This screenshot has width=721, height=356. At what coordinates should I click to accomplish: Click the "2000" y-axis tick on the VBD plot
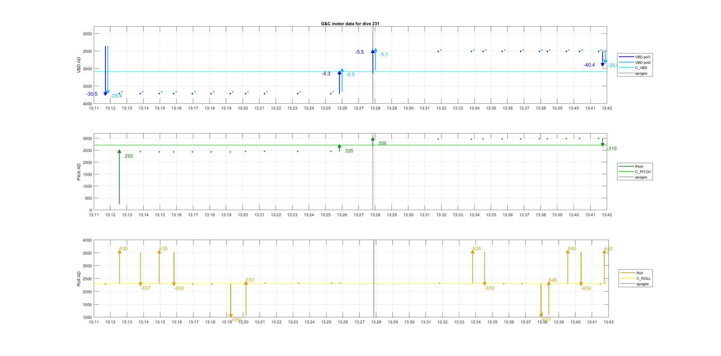pyautogui.click(x=87, y=34)
